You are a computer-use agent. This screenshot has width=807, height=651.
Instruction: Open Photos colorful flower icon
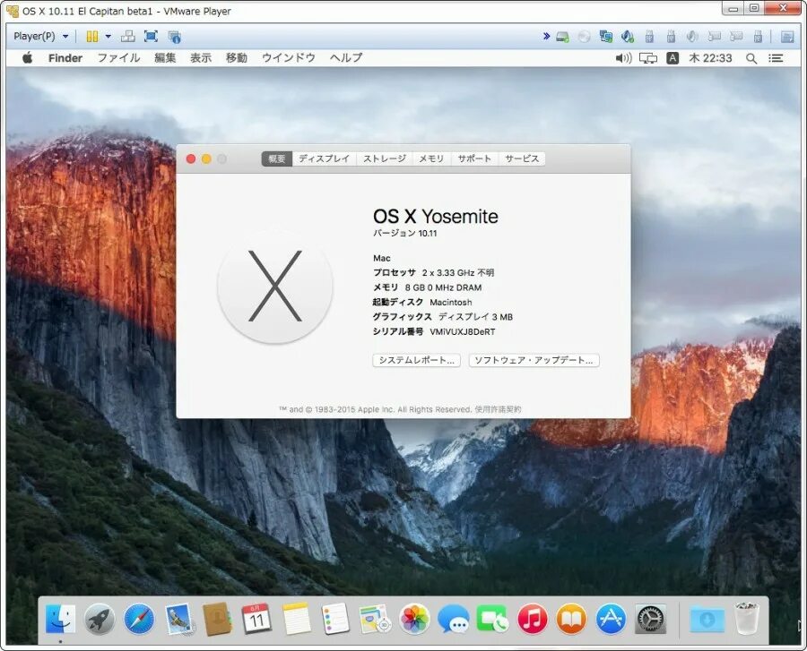(x=414, y=619)
